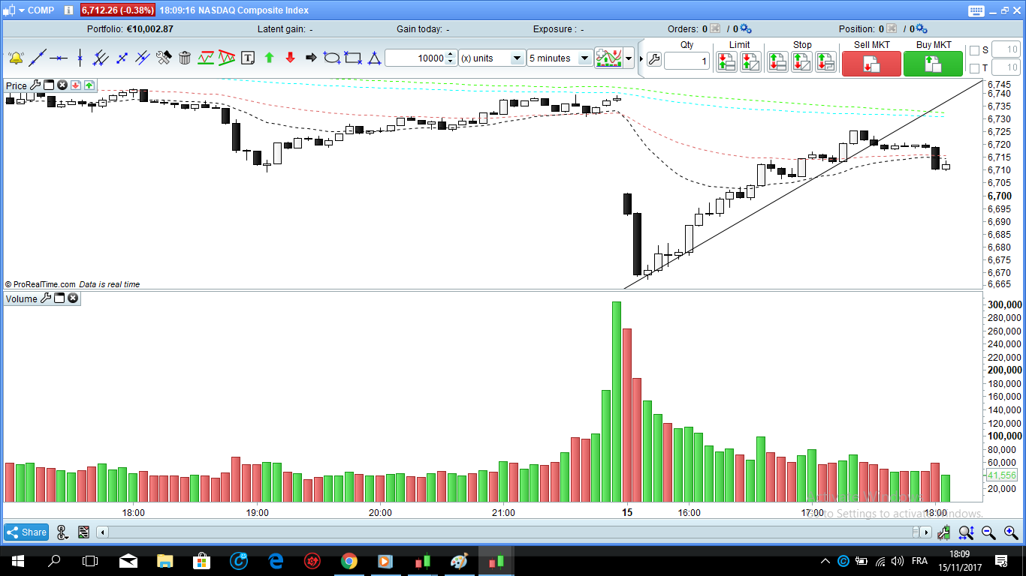Click the Position settings gear icon
The height and width of the screenshot is (576, 1026).
[x=921, y=29]
